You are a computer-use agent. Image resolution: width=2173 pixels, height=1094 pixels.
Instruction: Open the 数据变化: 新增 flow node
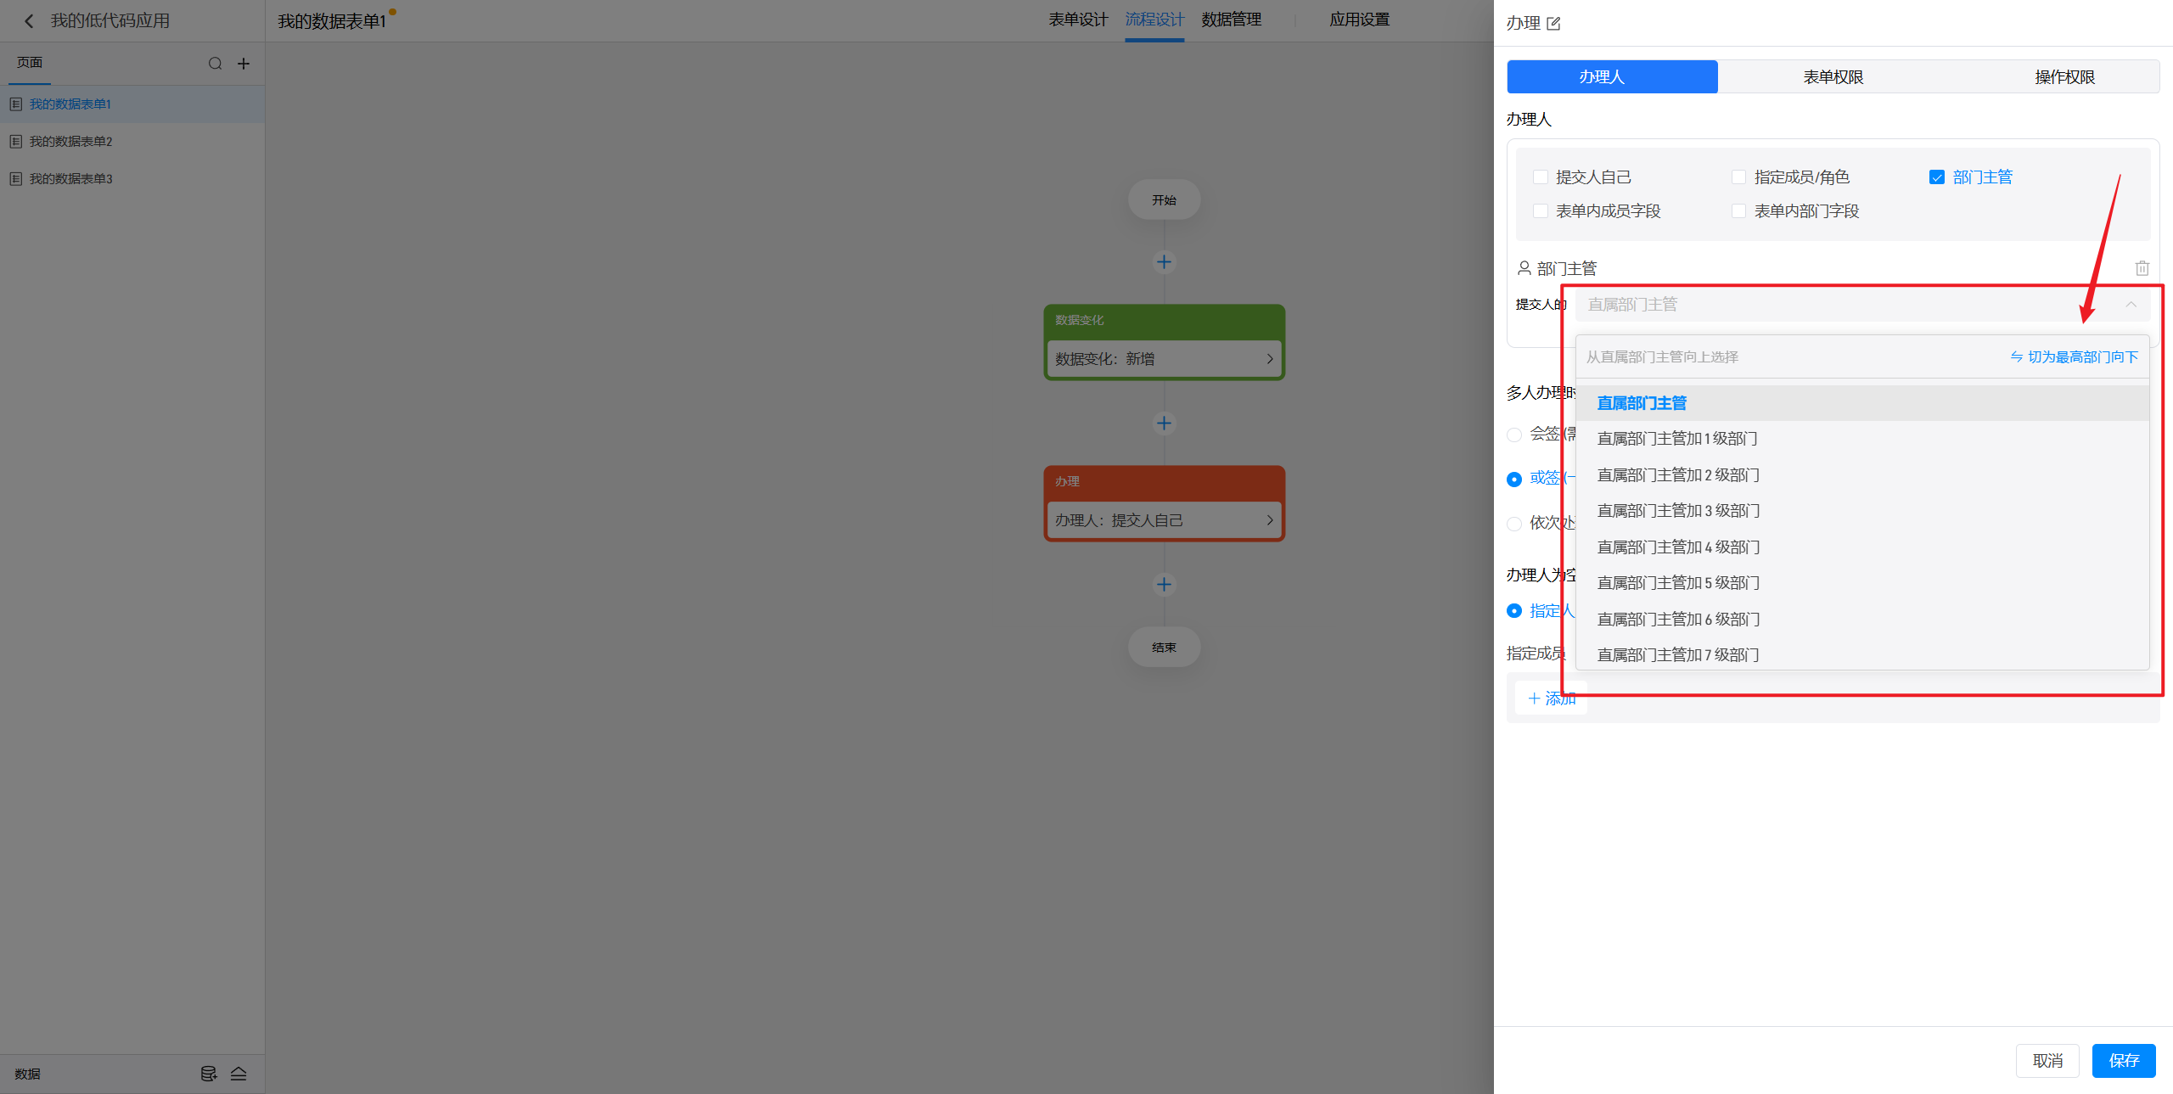point(1163,359)
